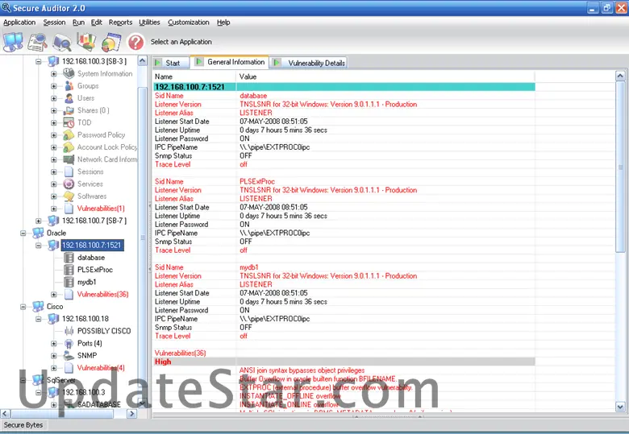Click the network computers toolbar icon
Viewport: 629px width, 434px height.
pos(13,42)
